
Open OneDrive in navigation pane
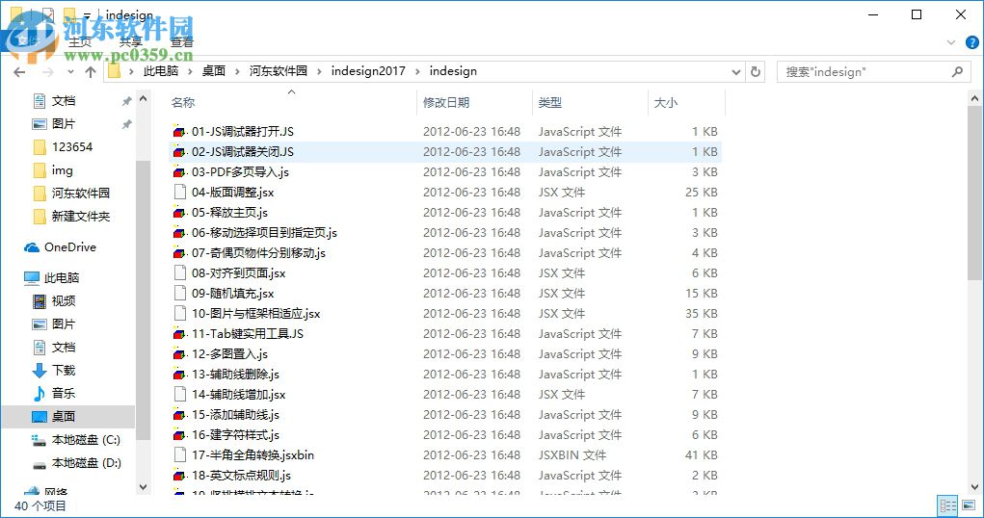pyautogui.click(x=61, y=247)
